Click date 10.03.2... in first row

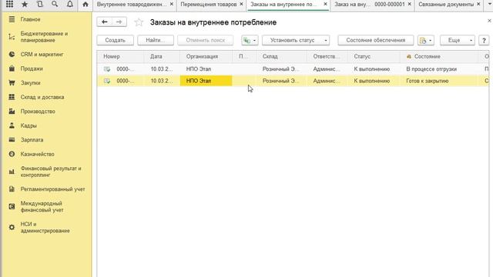(x=162, y=68)
